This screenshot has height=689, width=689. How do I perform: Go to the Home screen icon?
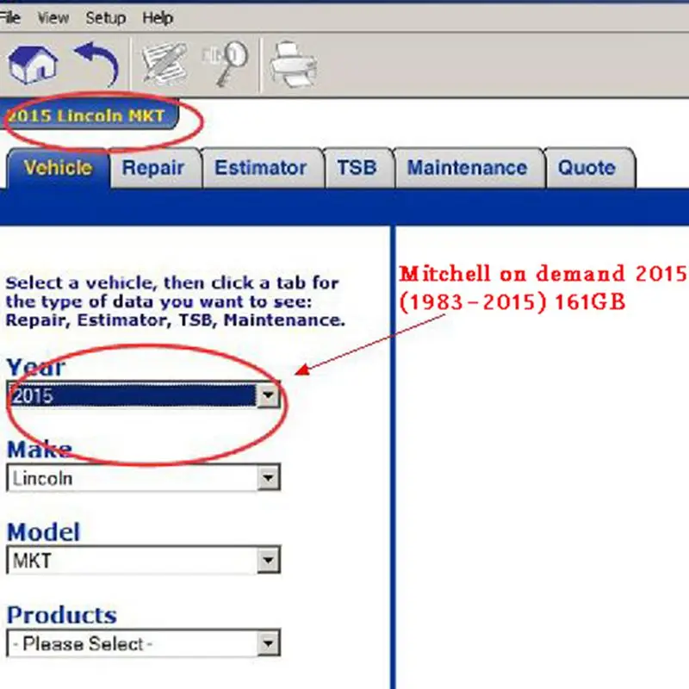tap(33, 65)
